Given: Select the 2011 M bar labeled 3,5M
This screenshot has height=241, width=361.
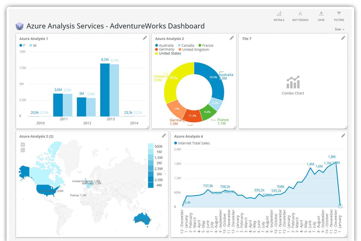Looking at the screenshot, I should click(67, 105).
